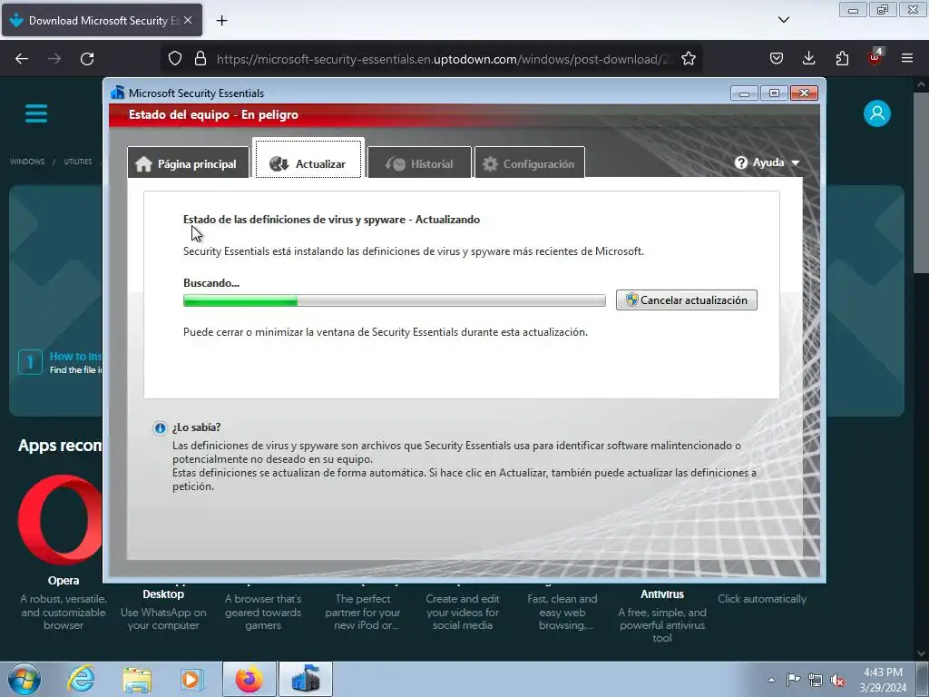
Task: Open the taskbar clock 4:43 PM
Action: click(x=884, y=679)
